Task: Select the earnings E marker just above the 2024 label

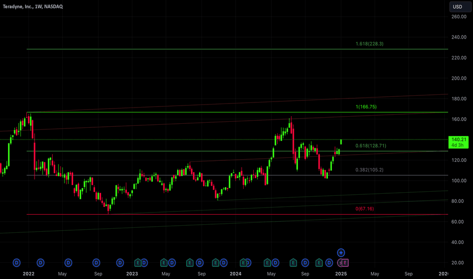Action: tap(243, 263)
